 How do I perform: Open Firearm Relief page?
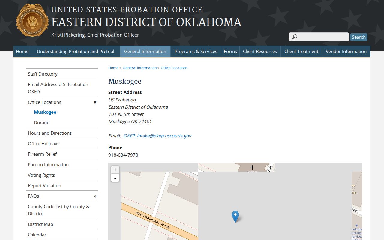pos(62,154)
